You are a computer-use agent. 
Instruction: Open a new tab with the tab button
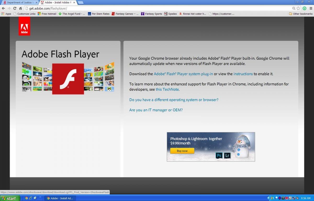81,3
